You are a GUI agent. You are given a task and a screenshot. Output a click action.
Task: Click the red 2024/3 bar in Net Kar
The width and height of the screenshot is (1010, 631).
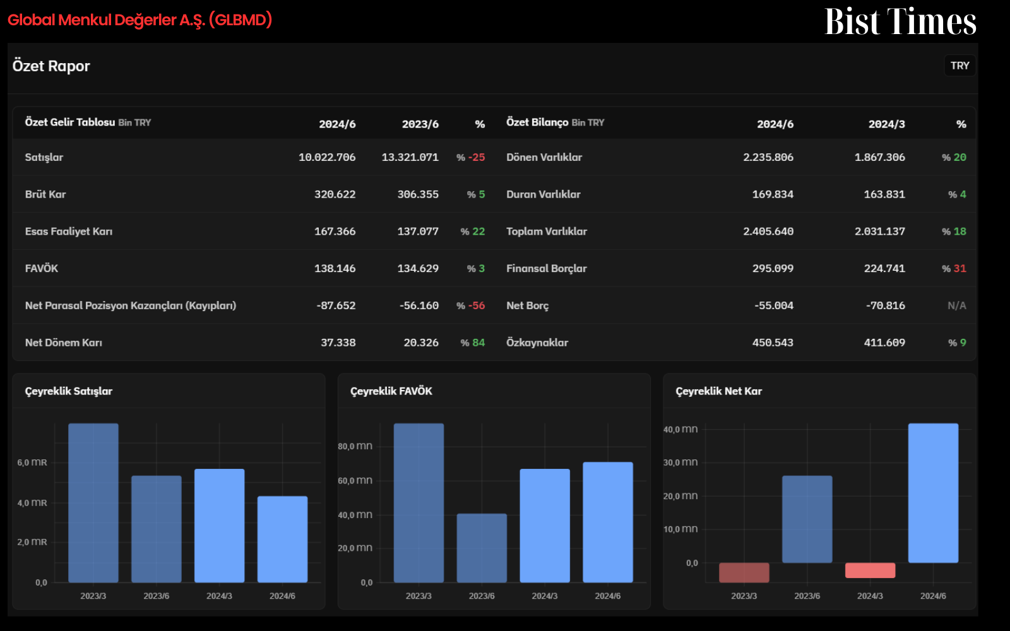tap(870, 570)
